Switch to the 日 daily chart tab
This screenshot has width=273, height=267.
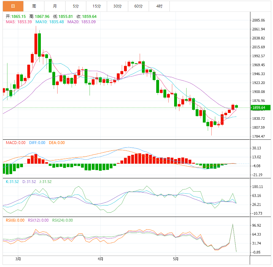pos(13,6)
